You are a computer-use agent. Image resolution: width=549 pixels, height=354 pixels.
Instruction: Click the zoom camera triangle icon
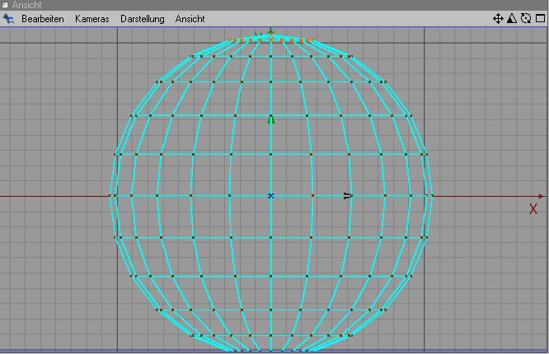511,18
